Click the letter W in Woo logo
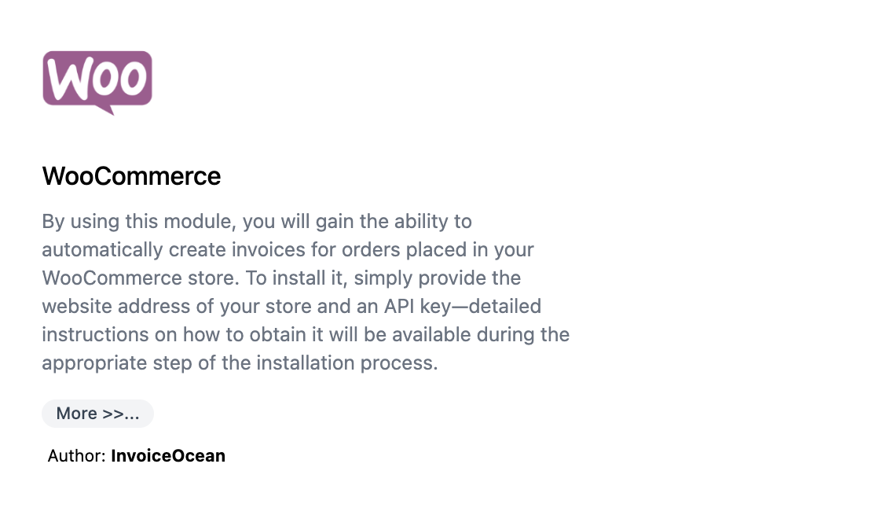Image resolution: width=883 pixels, height=519 pixels. (68, 79)
